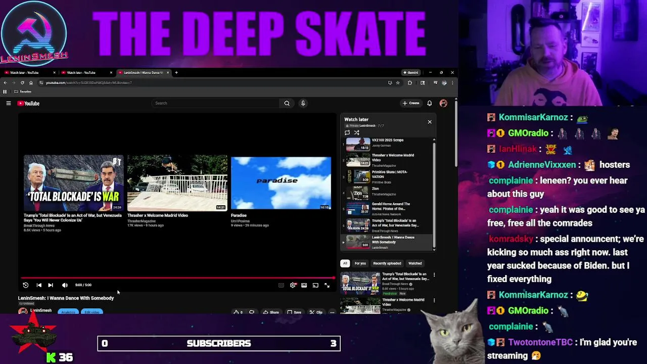
Task: Click the browser back arrow
Action: (x=5, y=83)
